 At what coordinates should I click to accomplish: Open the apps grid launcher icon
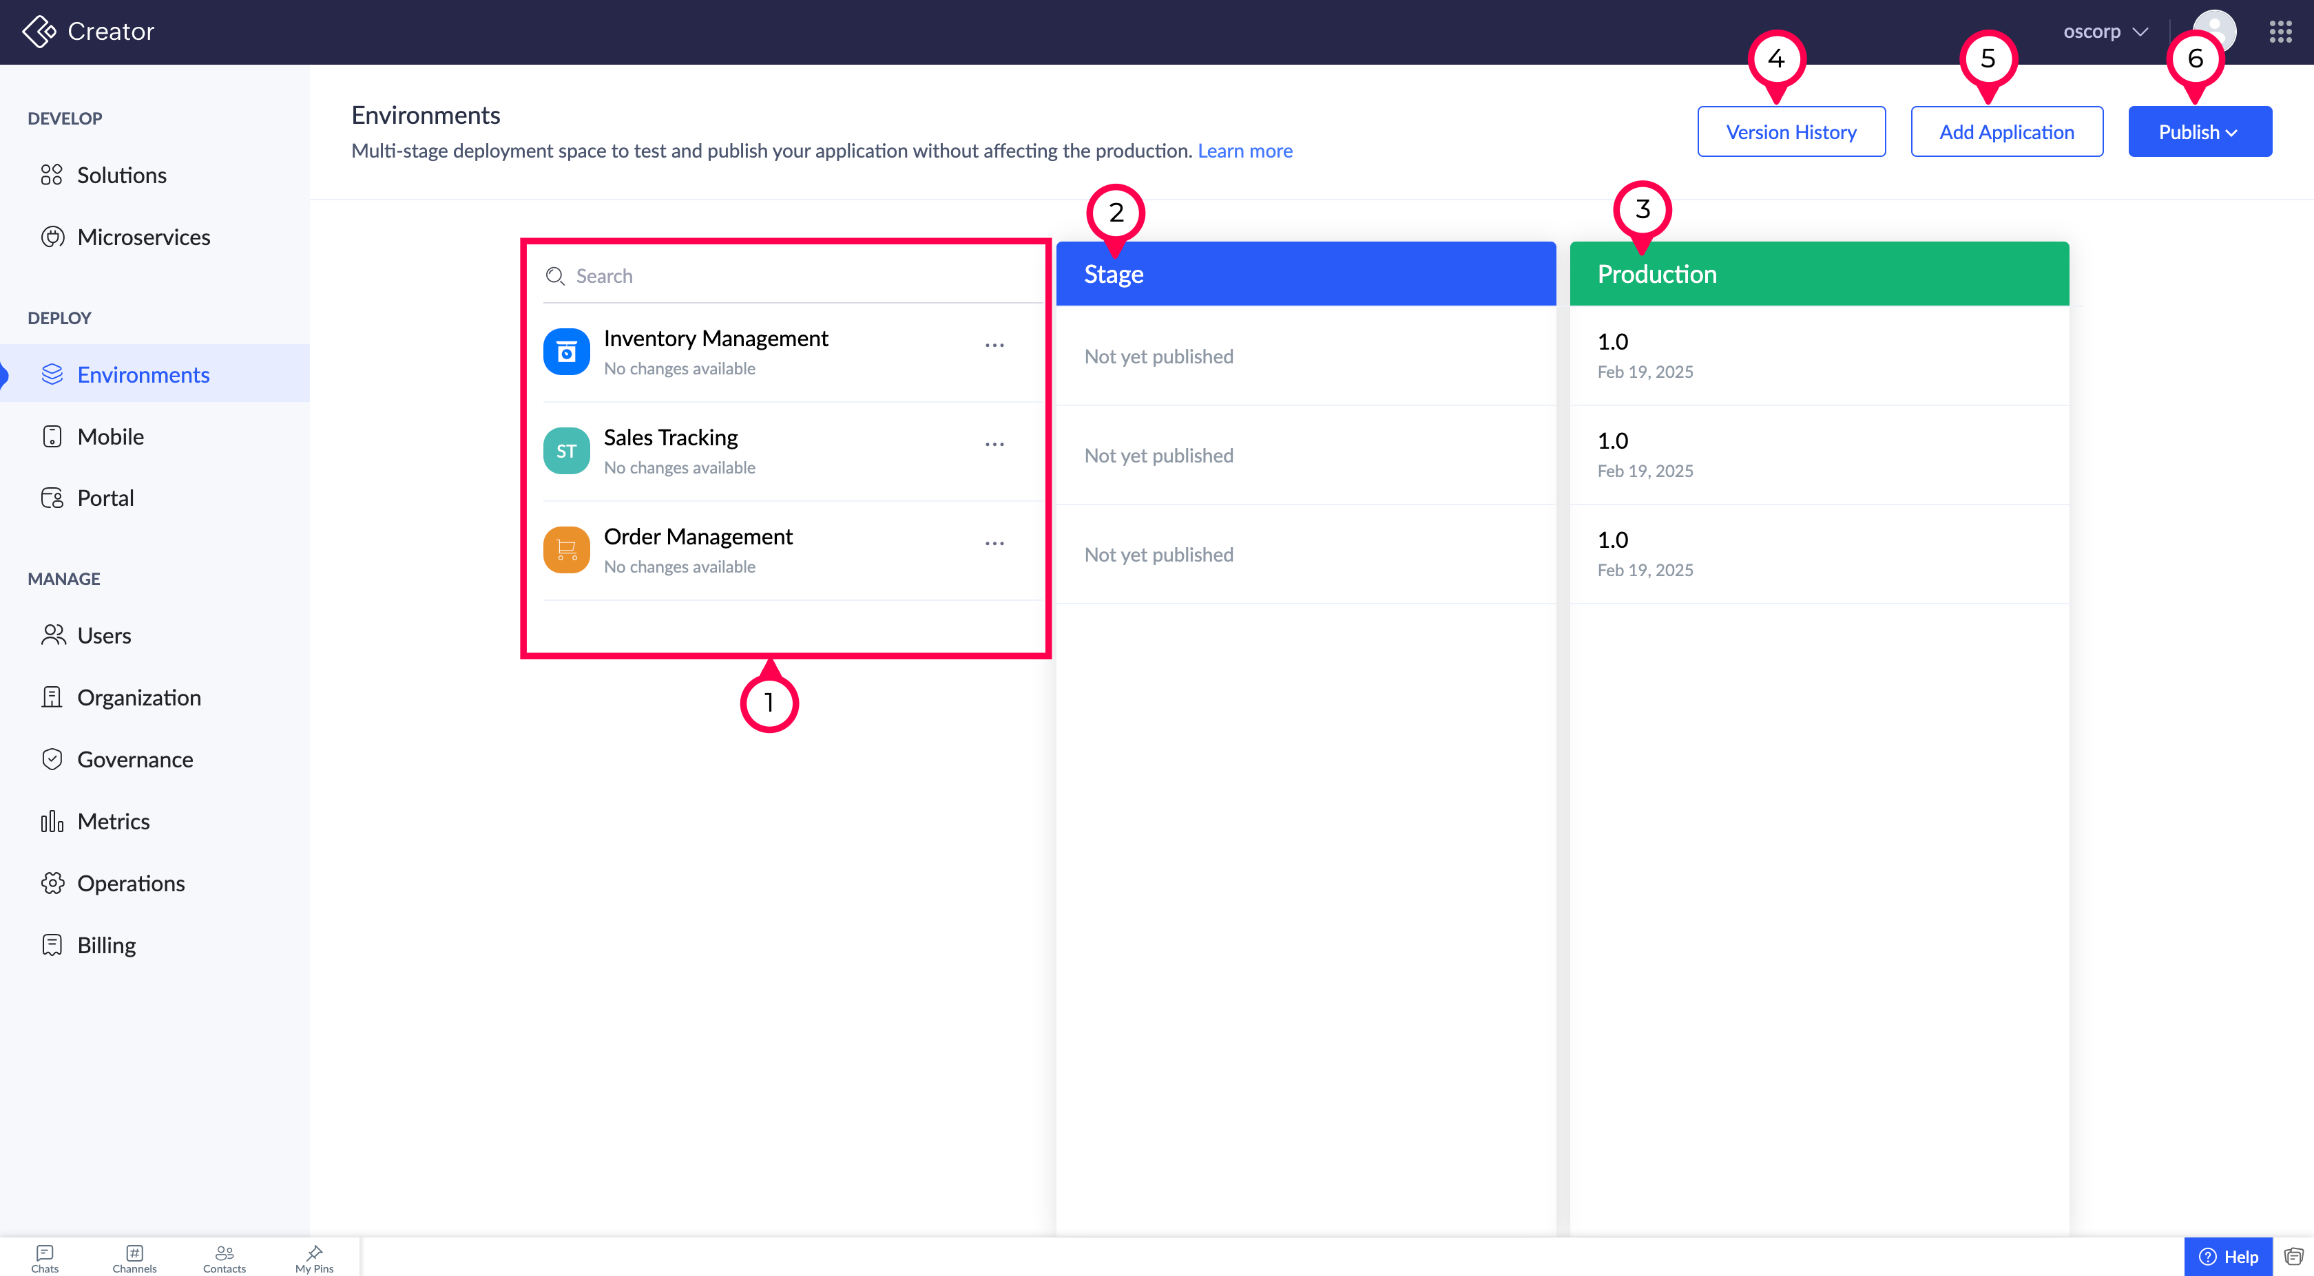pos(2280,32)
